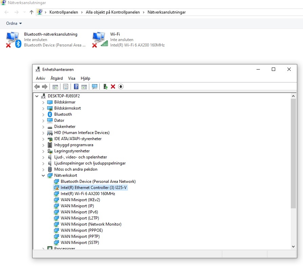
Task: Go to Alla objekt på Kontrollpanelen breadcrumb
Action: (x=113, y=12)
